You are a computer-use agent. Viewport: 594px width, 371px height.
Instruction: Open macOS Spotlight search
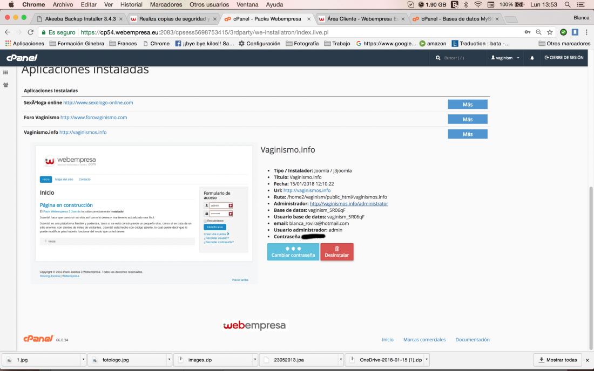coord(567,4)
